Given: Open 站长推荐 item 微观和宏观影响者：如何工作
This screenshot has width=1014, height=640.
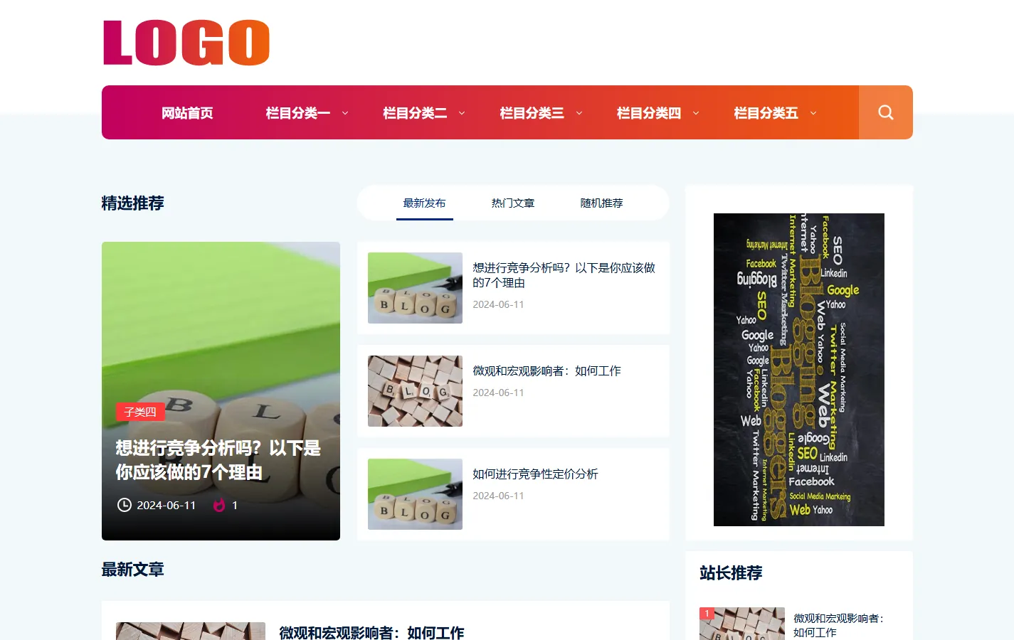Looking at the screenshot, I should coord(838,625).
